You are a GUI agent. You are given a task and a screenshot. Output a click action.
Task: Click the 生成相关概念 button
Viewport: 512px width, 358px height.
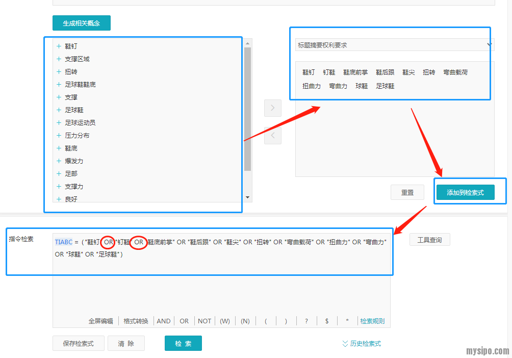pos(82,23)
